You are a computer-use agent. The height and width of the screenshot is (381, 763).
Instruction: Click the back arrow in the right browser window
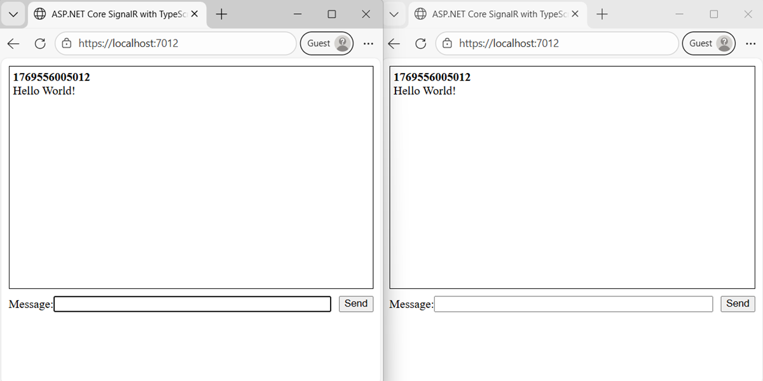tap(394, 43)
